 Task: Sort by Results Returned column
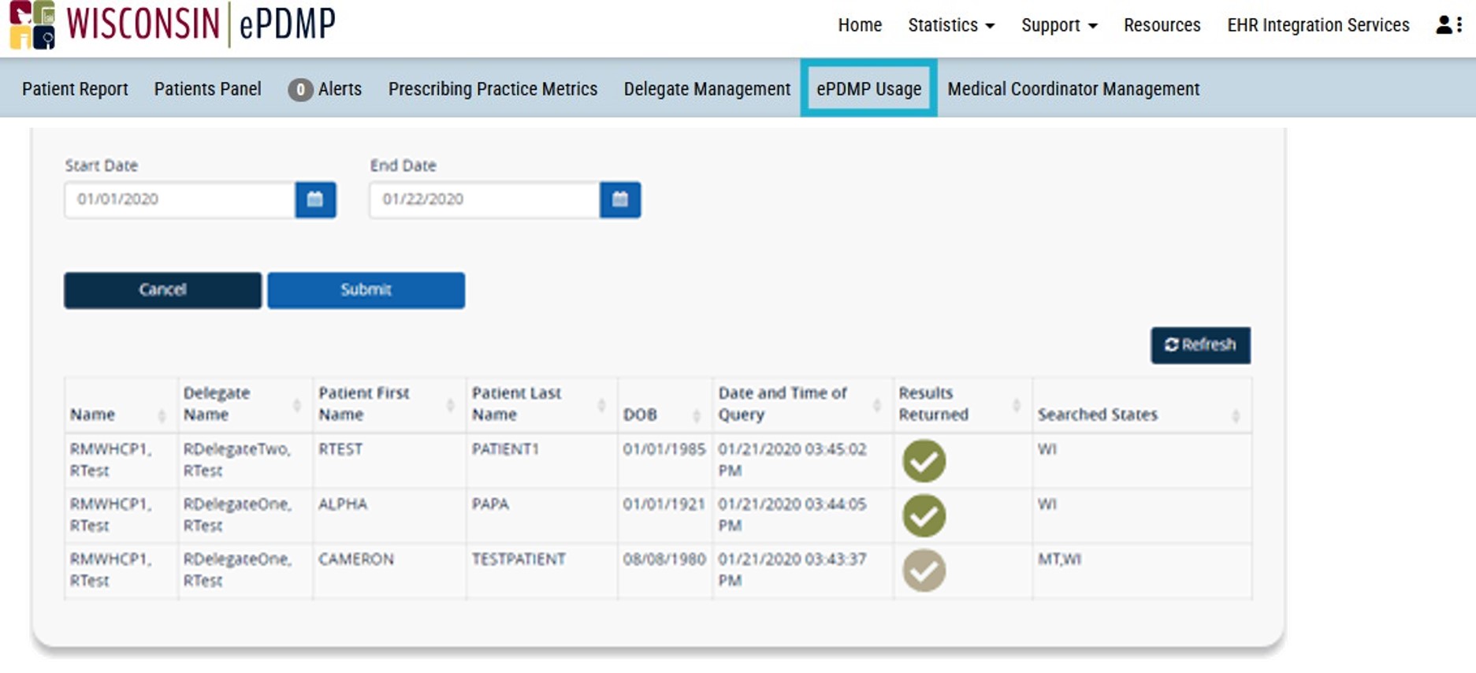[1017, 405]
